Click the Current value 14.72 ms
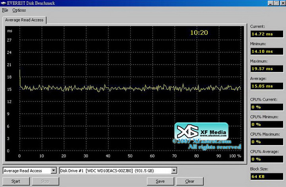Viewport: 286px width, 187px height. pos(267,34)
